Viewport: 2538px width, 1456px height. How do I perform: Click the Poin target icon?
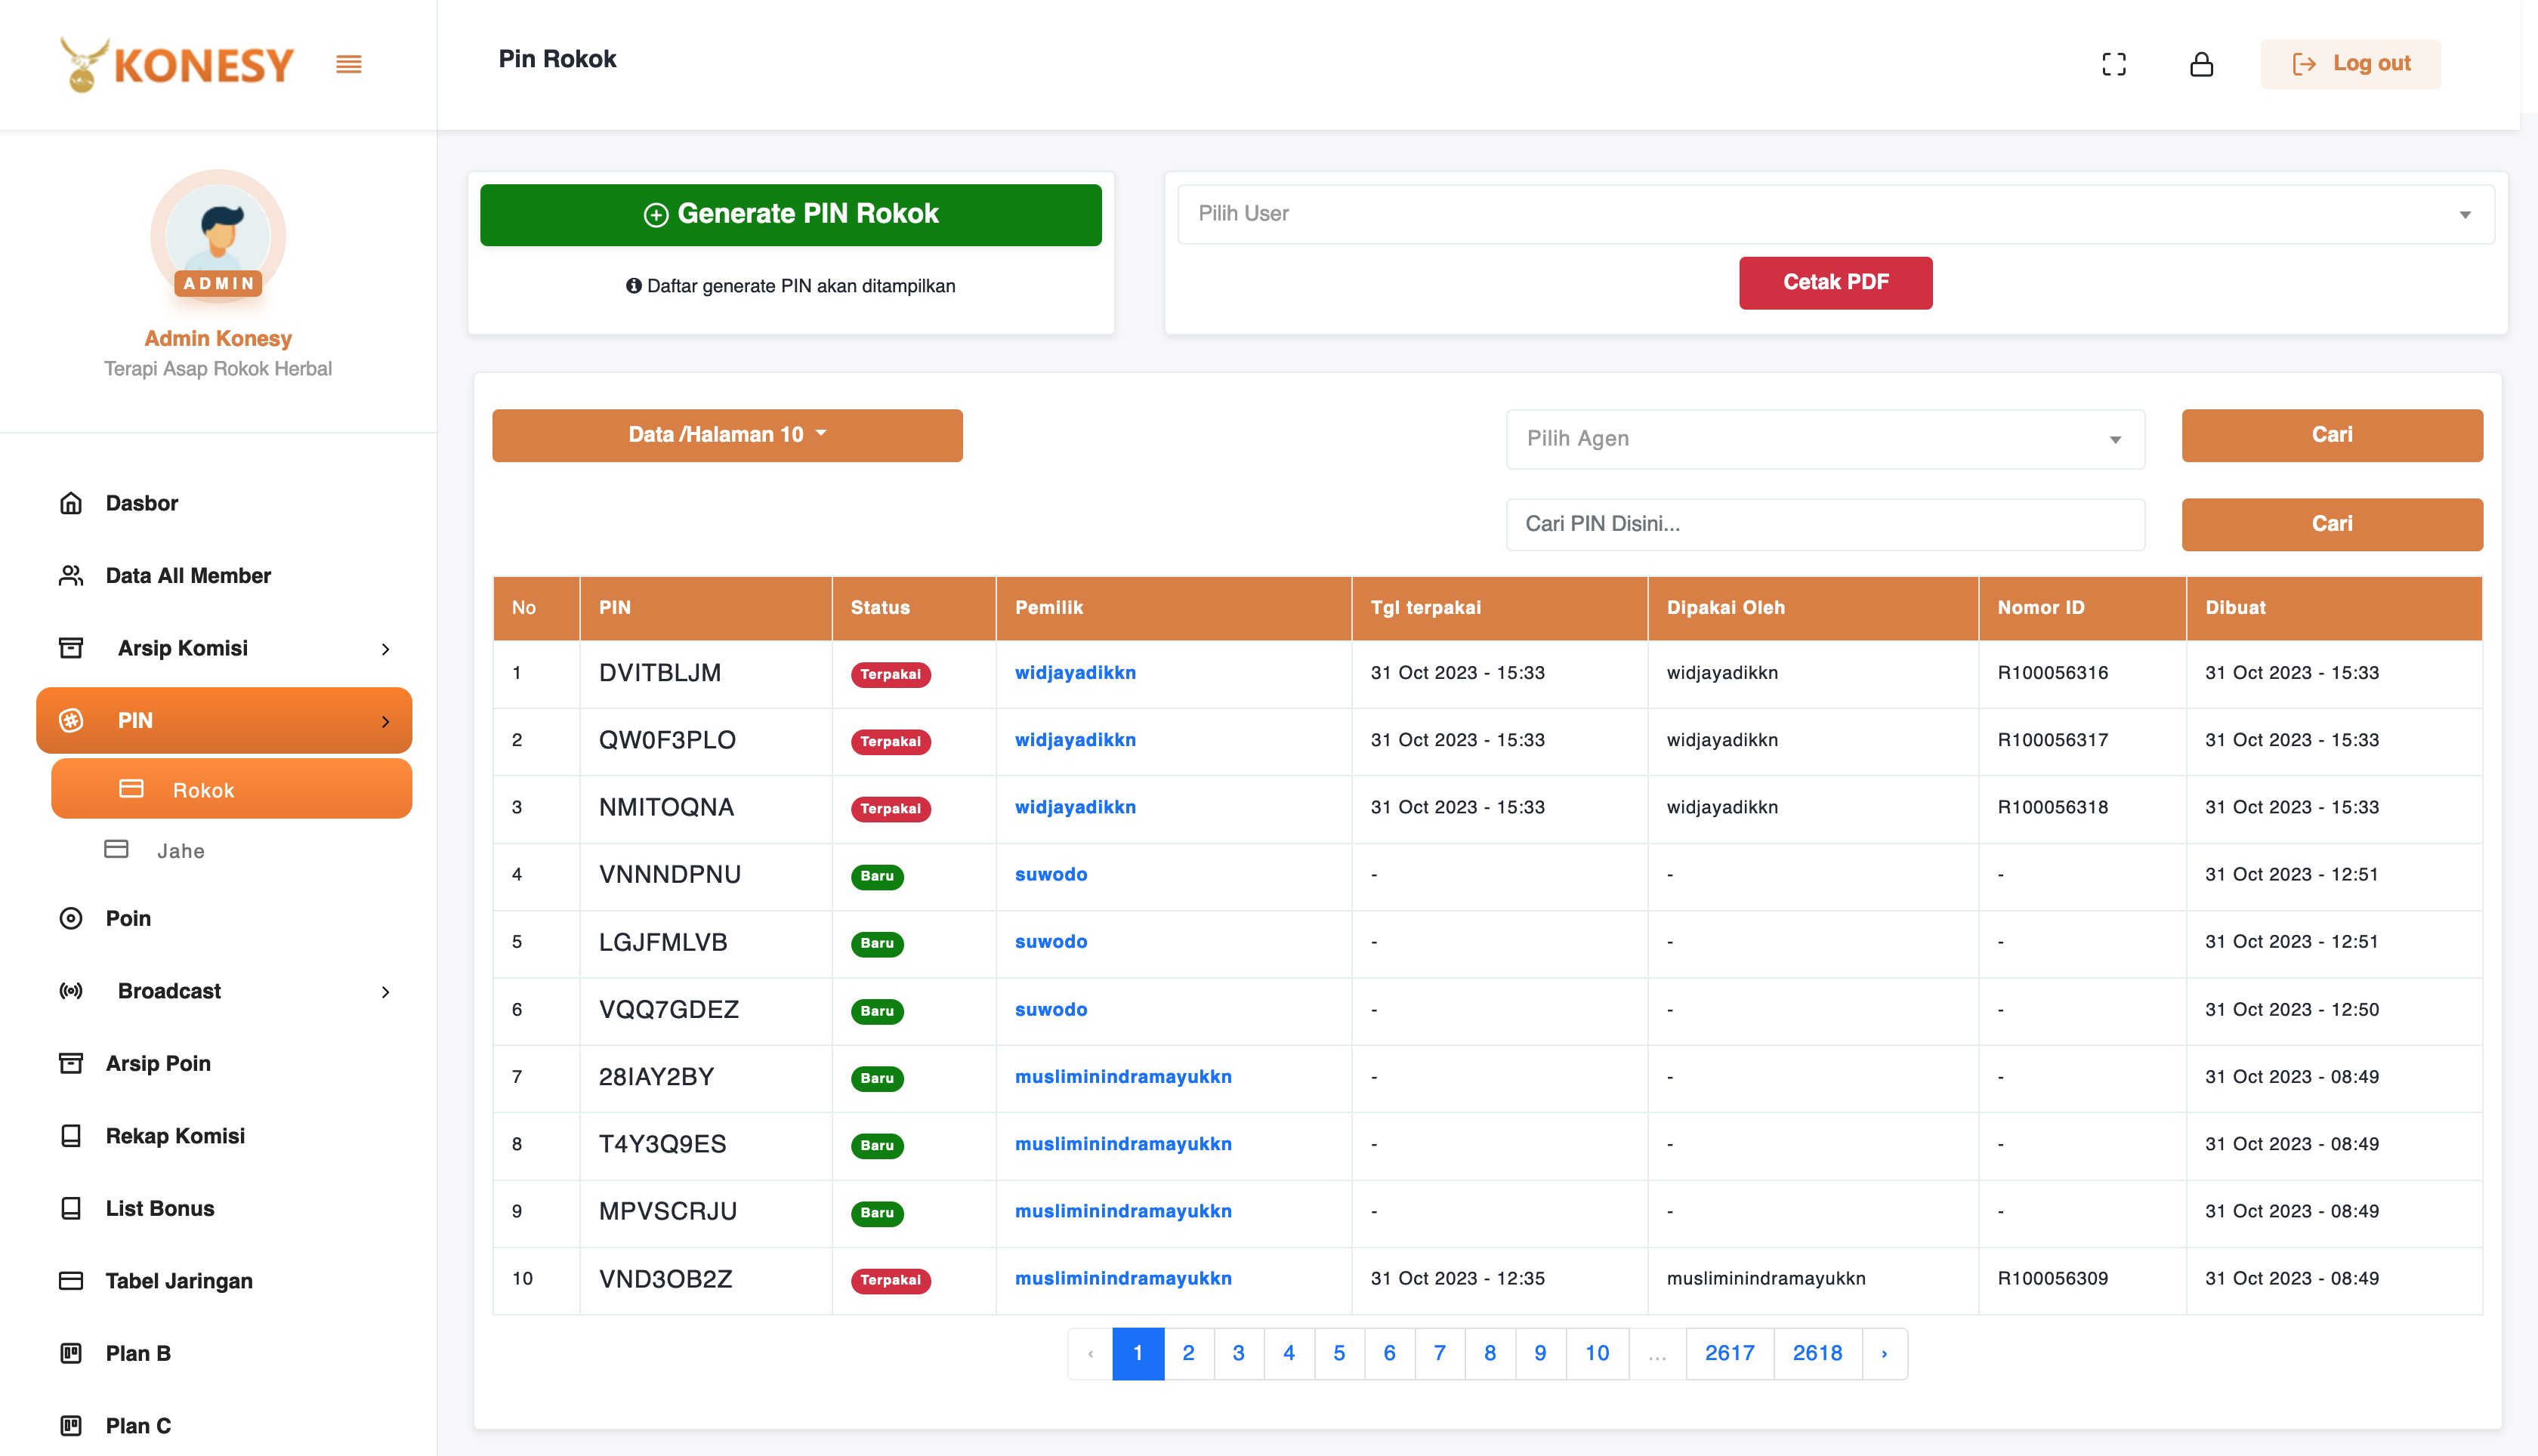click(71, 918)
